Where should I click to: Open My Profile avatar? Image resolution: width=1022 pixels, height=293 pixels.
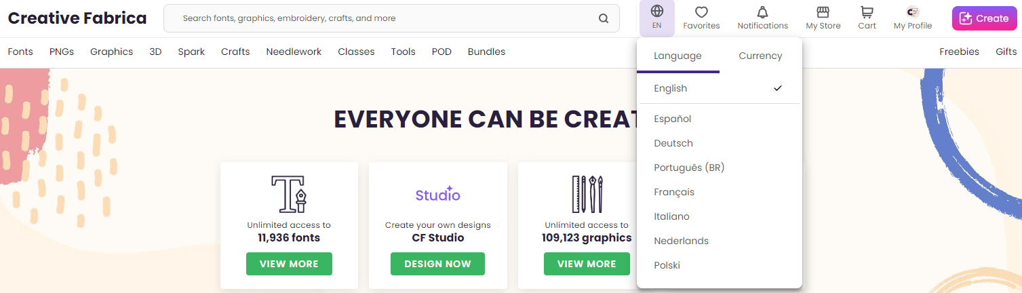(x=912, y=12)
